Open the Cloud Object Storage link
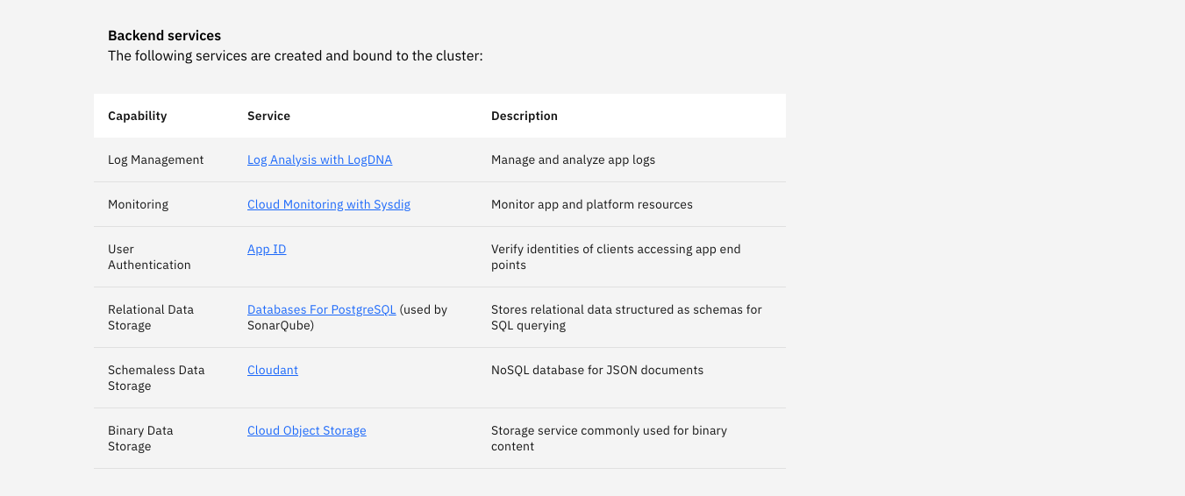This screenshot has height=496, width=1185. click(x=307, y=430)
